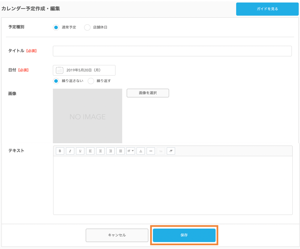Select the 店舗休日 radio button

click(x=87, y=27)
